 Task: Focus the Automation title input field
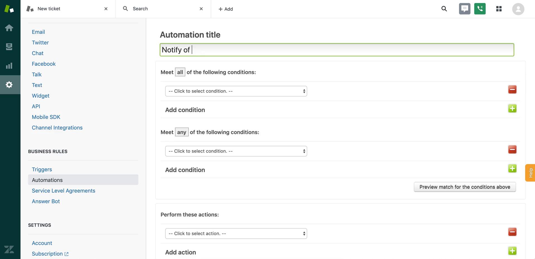(x=337, y=50)
